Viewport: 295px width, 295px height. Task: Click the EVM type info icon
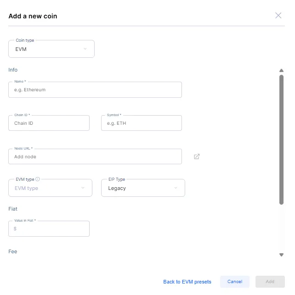(38, 179)
